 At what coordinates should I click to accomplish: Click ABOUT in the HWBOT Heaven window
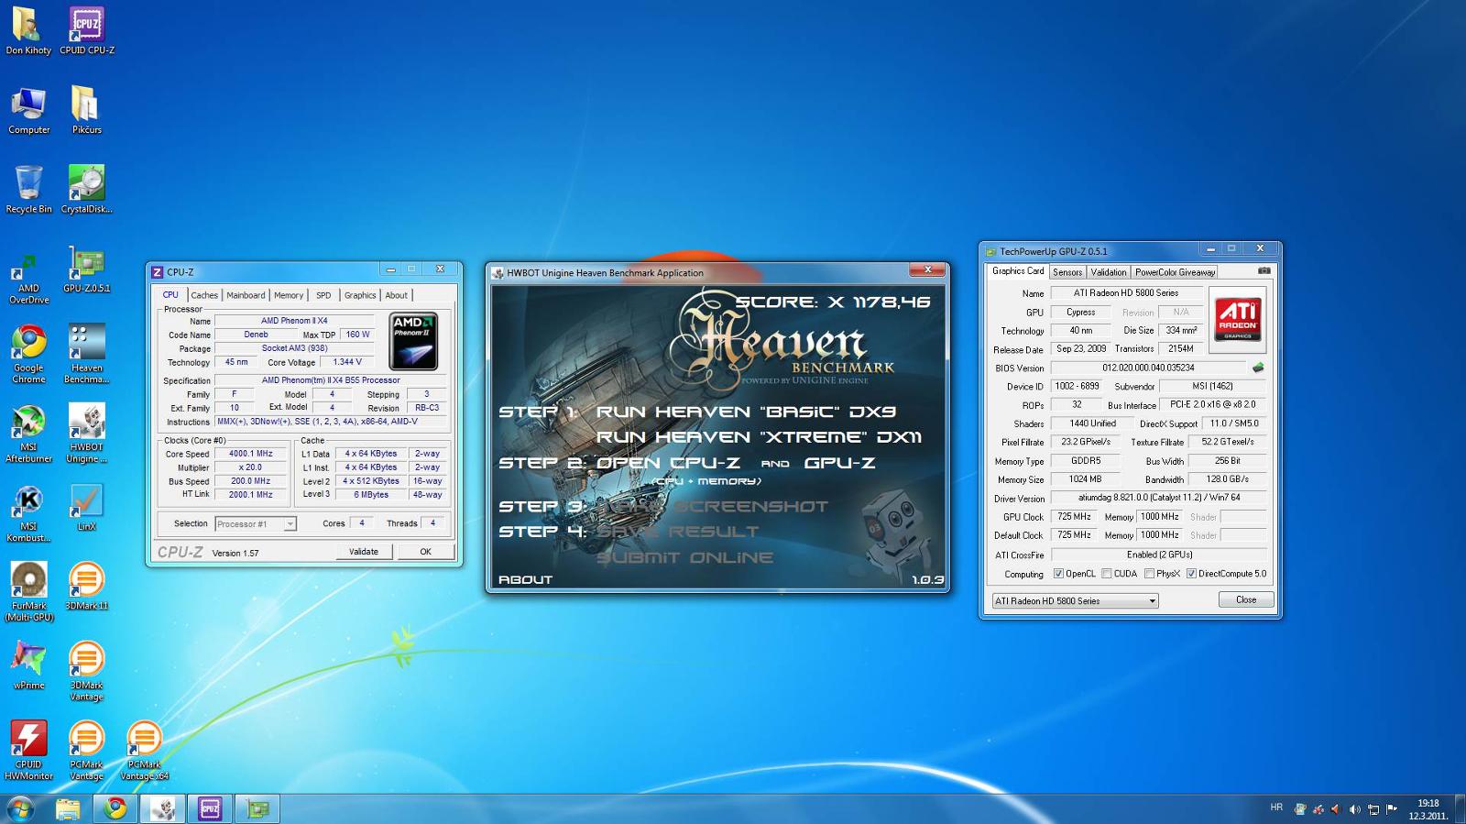(x=525, y=579)
